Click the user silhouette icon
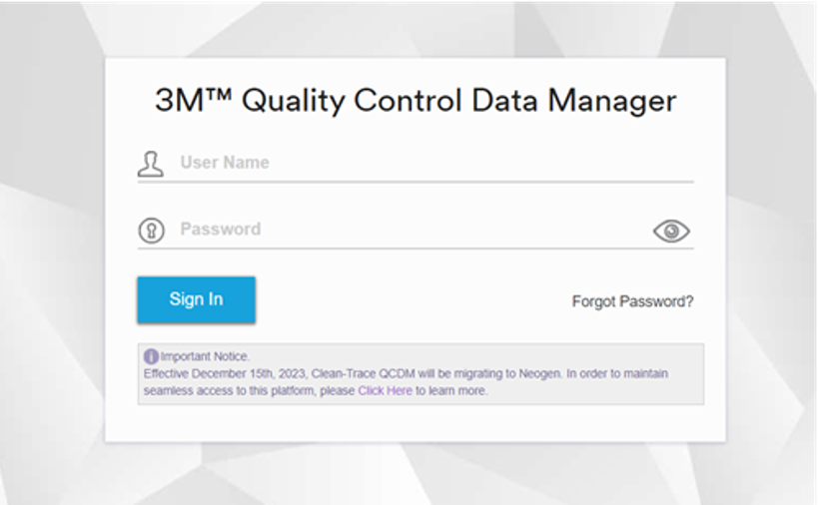The image size is (818, 505). 150,164
